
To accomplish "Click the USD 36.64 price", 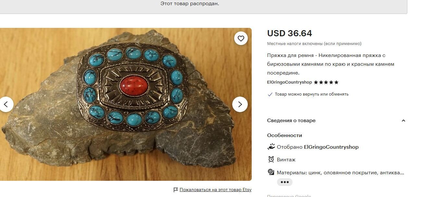I will [290, 33].
